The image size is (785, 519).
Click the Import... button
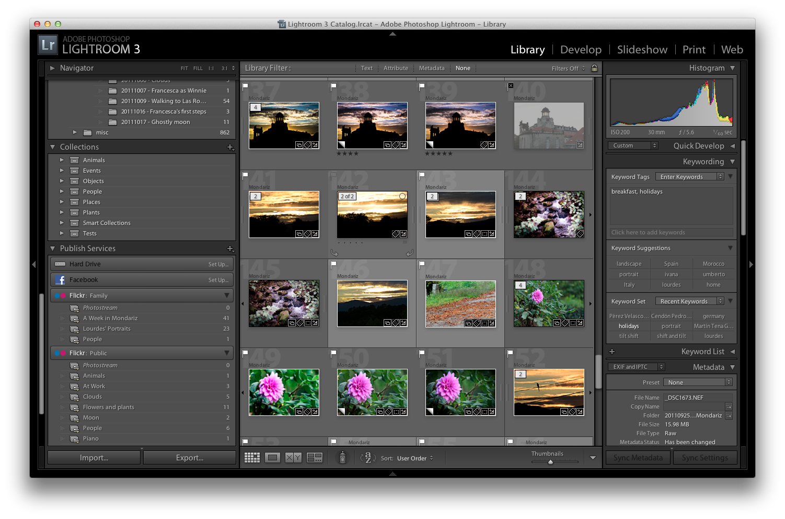click(x=94, y=458)
